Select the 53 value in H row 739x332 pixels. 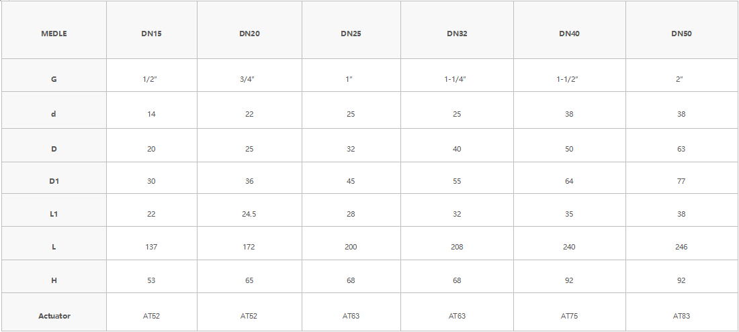[151, 280]
